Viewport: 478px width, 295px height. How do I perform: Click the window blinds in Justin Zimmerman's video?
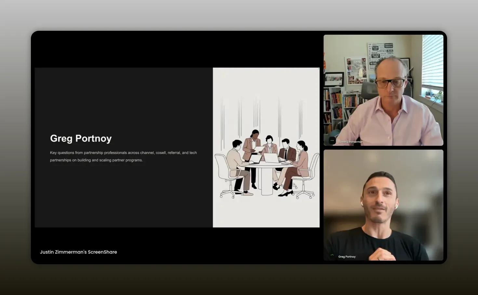coord(432,62)
